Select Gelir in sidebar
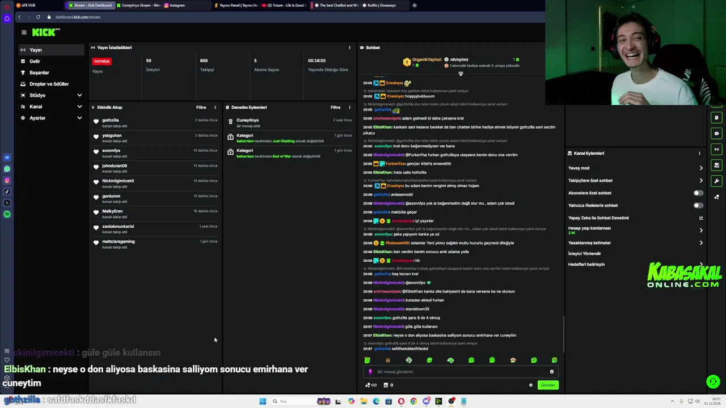Viewport: 726px width, 408px height. point(51,61)
